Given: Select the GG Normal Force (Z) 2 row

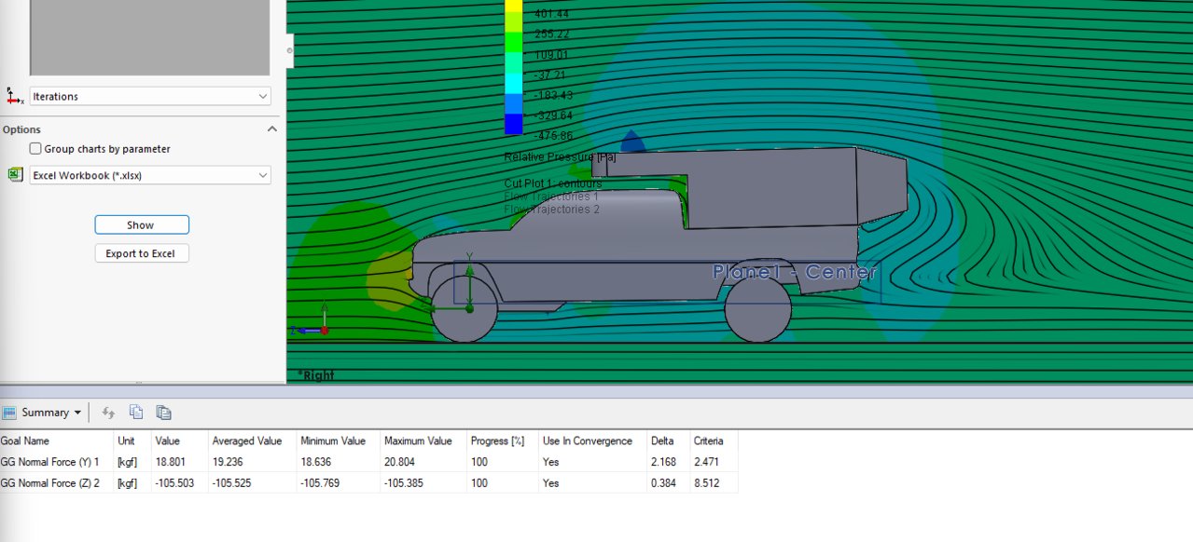Looking at the screenshot, I should pos(368,483).
